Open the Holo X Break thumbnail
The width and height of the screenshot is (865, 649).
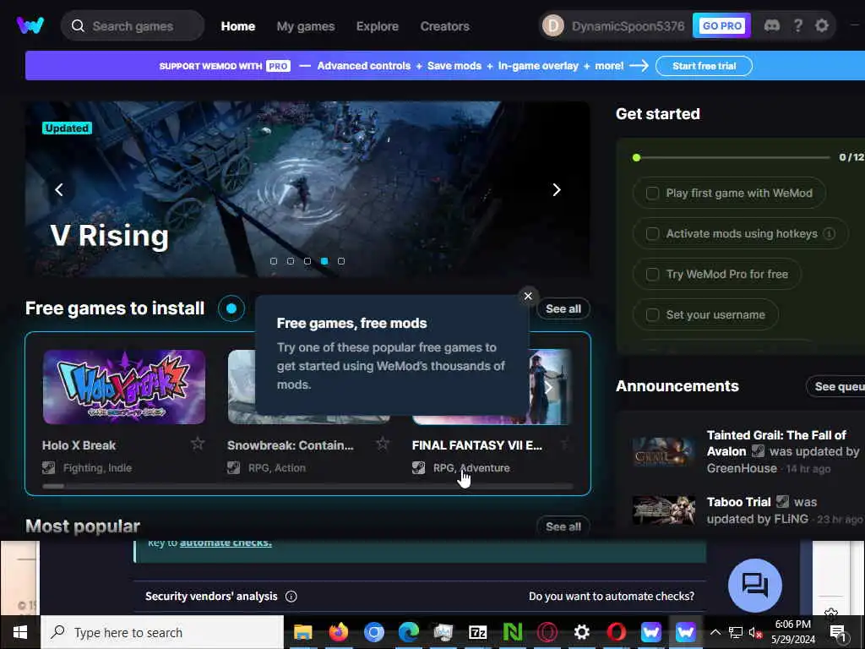pos(124,387)
